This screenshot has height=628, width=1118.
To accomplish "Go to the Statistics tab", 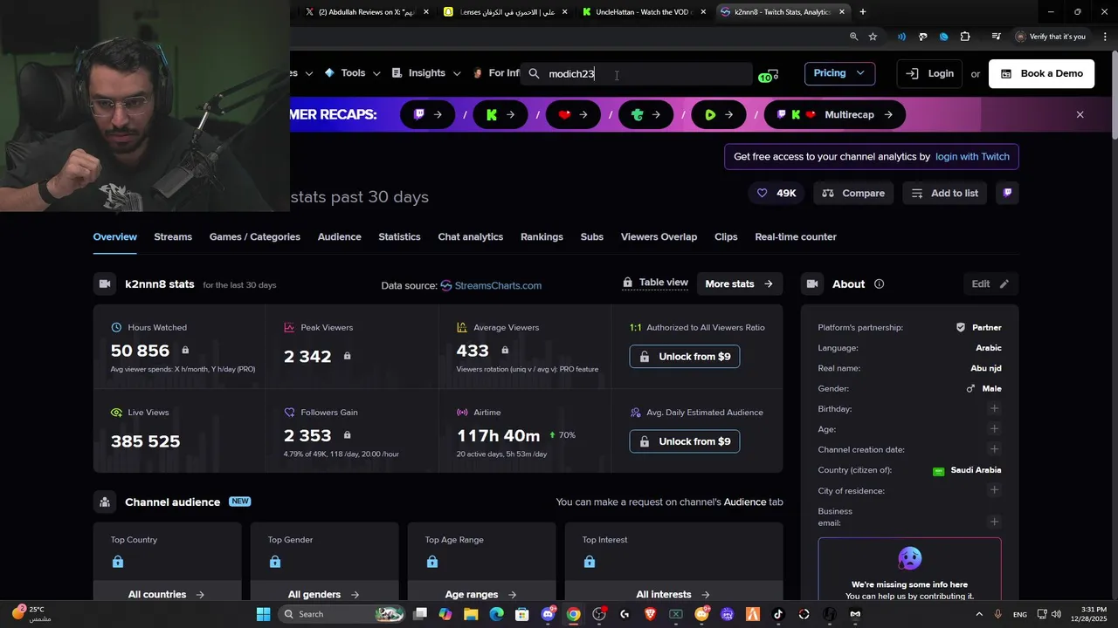I will [399, 237].
